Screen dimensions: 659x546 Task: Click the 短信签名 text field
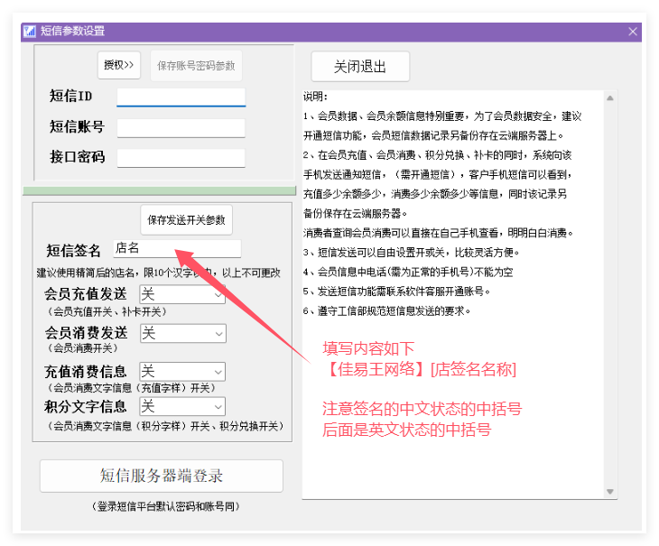[x=177, y=249]
